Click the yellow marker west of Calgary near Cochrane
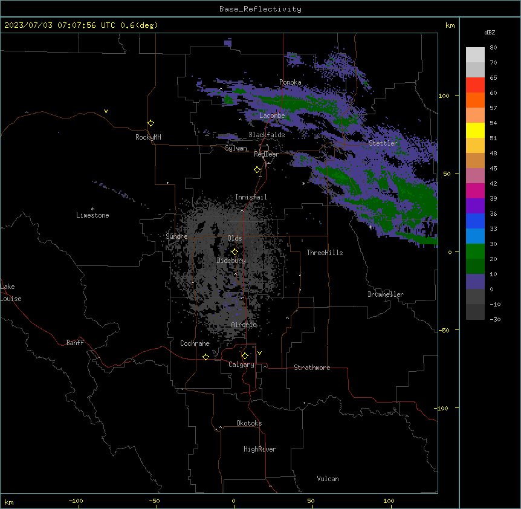521x509 pixels. tap(205, 357)
